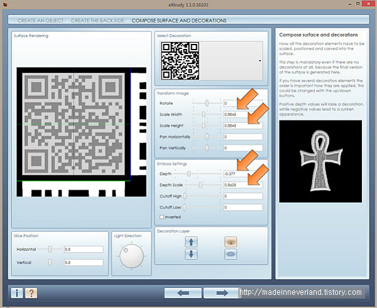
Task: Click the Scale Height value field
Action: click(243, 125)
